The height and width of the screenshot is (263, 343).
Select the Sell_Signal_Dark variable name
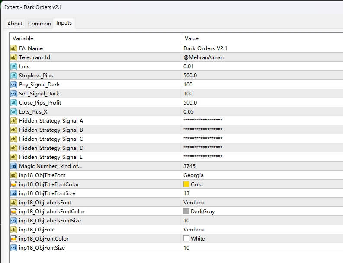(x=39, y=94)
